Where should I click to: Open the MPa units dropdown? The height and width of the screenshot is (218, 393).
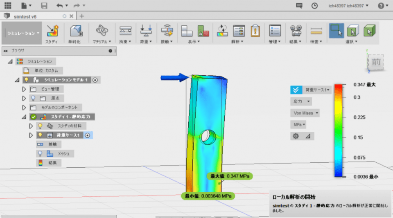pyautogui.click(x=299, y=124)
